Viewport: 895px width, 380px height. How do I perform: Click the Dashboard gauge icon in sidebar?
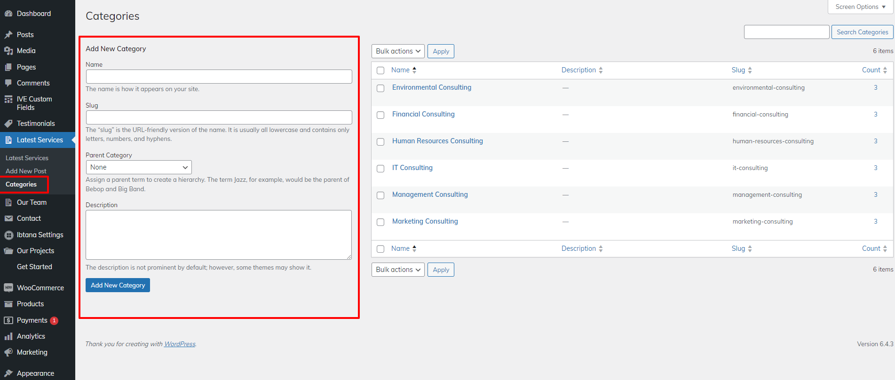coord(8,14)
